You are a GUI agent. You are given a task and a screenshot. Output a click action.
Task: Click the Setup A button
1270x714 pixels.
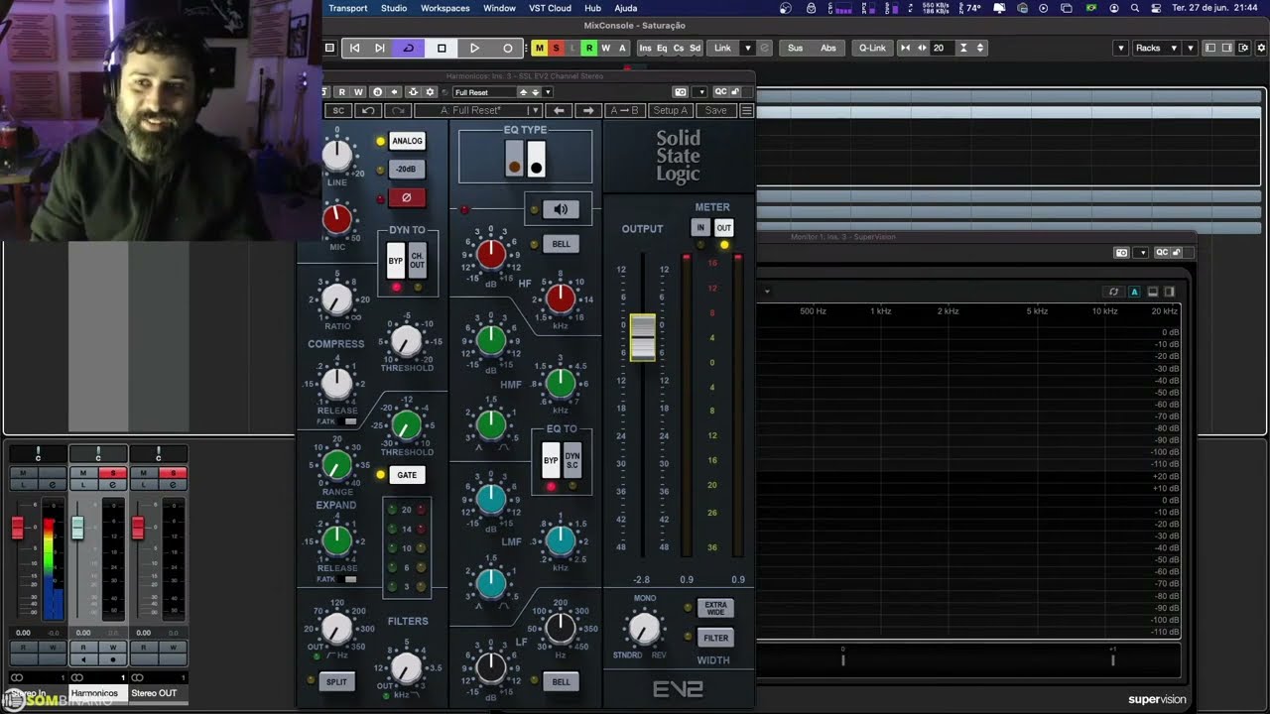[671, 110]
